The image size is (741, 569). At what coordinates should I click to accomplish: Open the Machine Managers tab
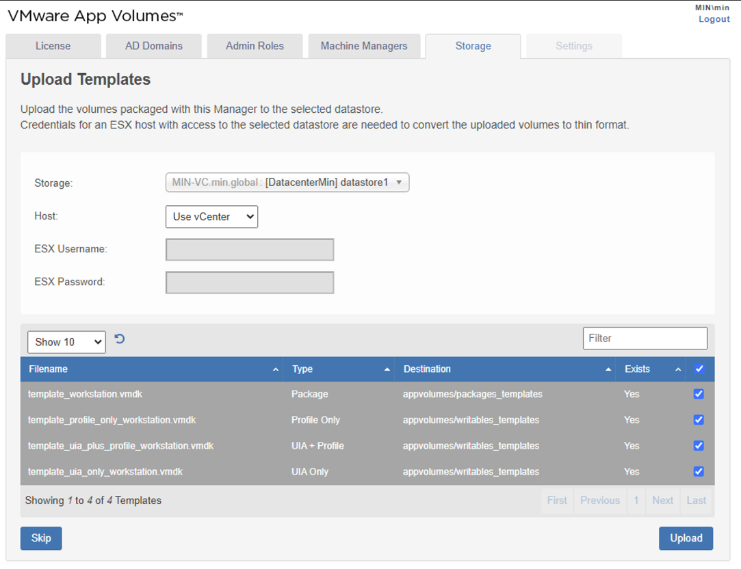point(364,46)
